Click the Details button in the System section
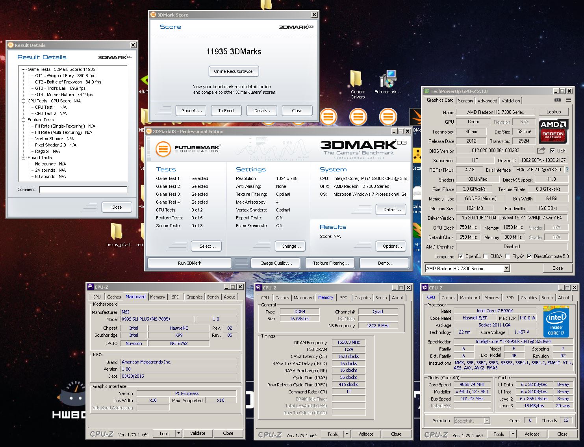Viewport: 584px width, 447px height. [x=392, y=210]
